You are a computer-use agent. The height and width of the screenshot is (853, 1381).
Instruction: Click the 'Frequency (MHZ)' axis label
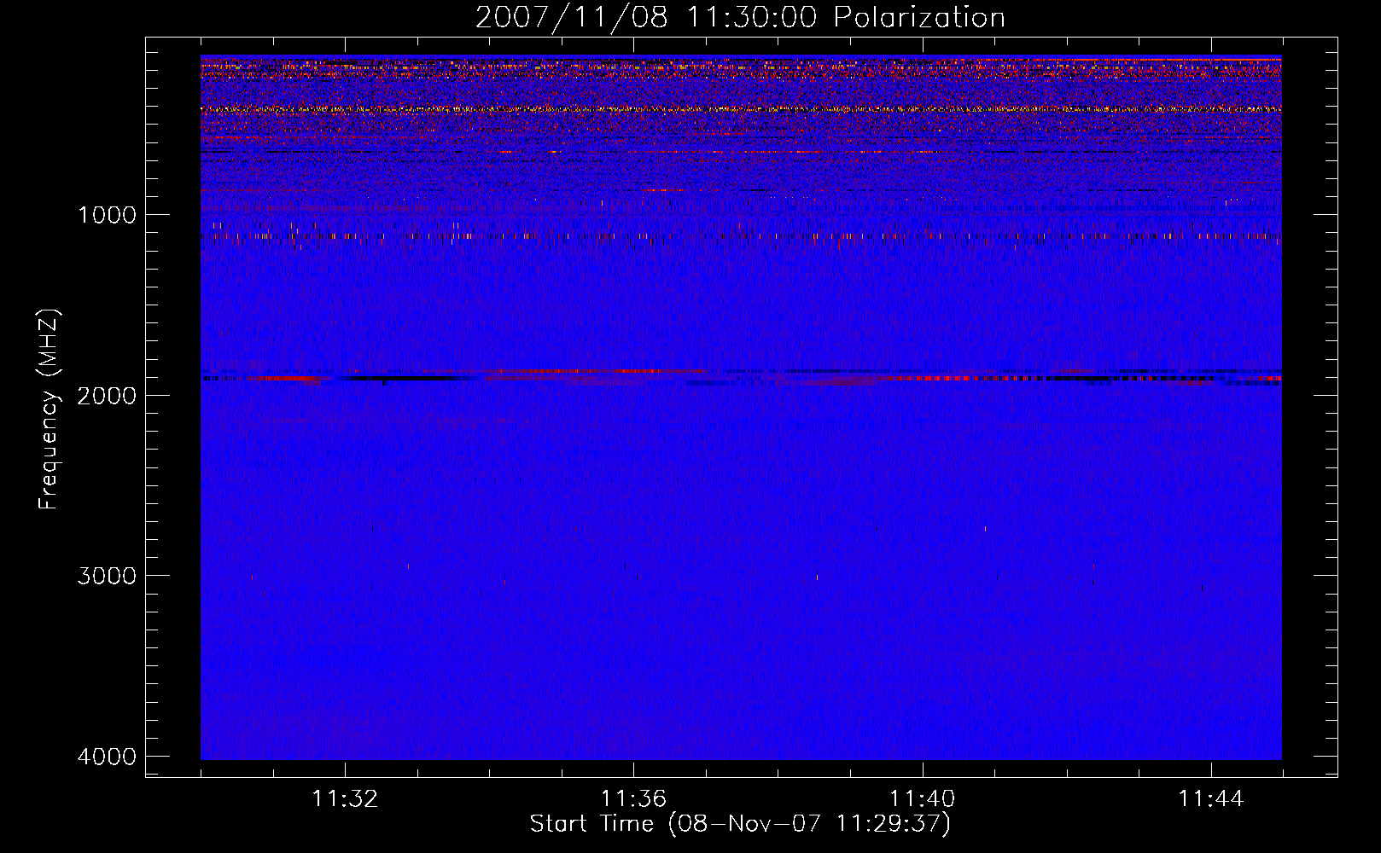[49, 409]
